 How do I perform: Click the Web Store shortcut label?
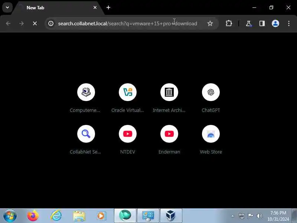[x=211, y=152]
